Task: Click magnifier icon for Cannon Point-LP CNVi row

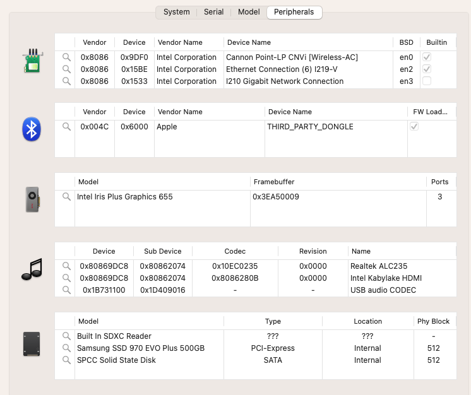Action: point(66,57)
